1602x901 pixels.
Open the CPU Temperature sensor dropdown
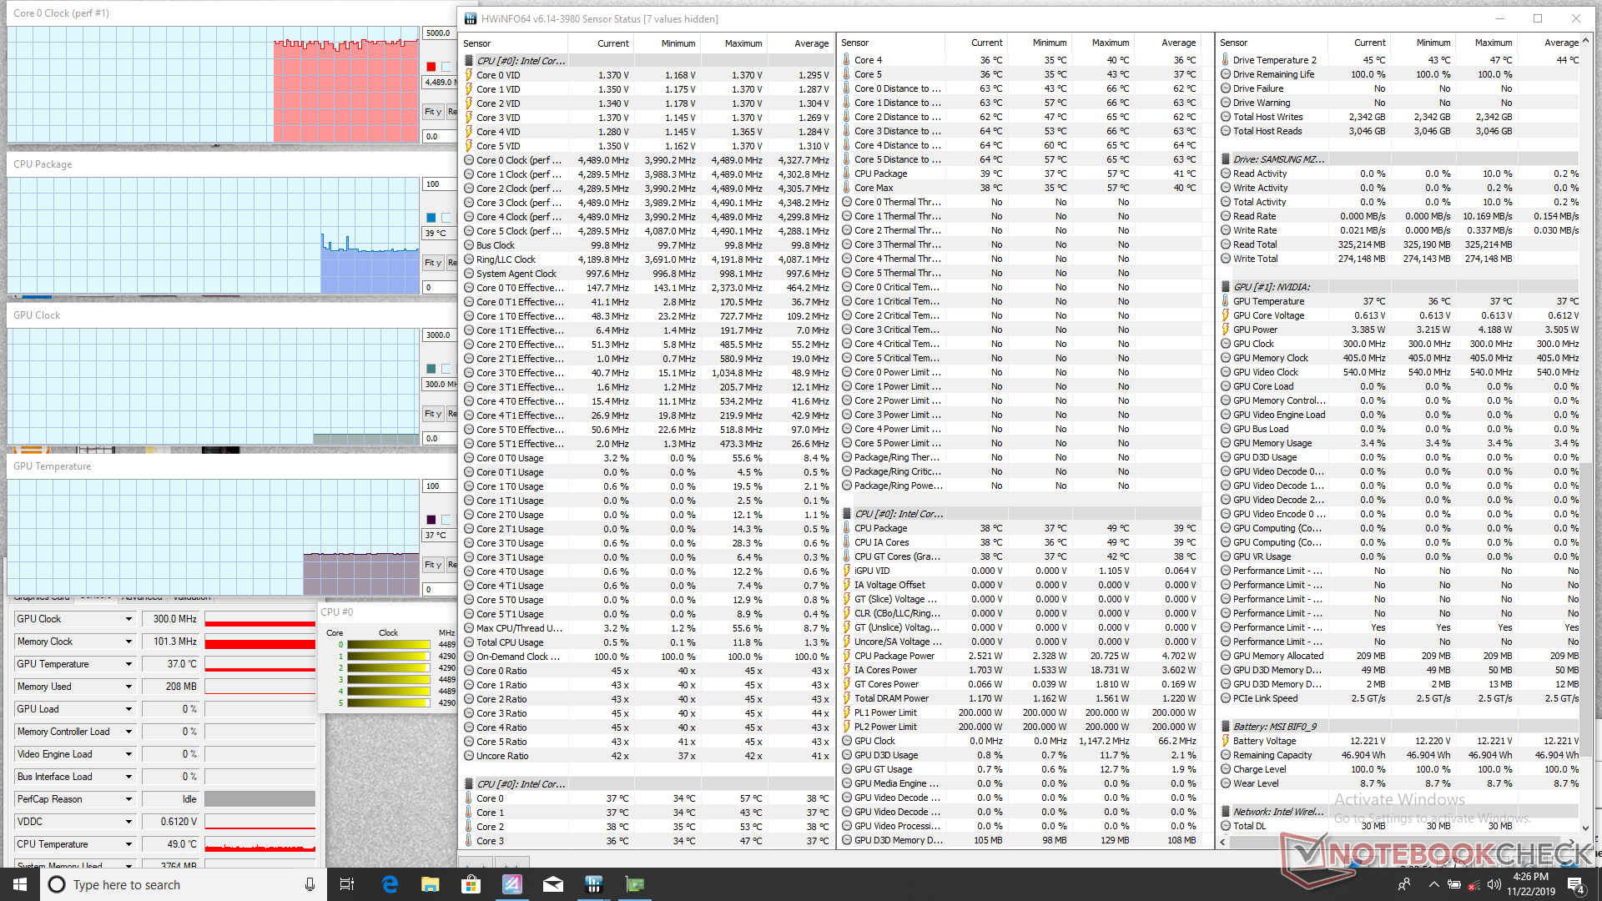[x=128, y=844]
